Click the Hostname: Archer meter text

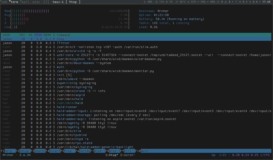154,11
